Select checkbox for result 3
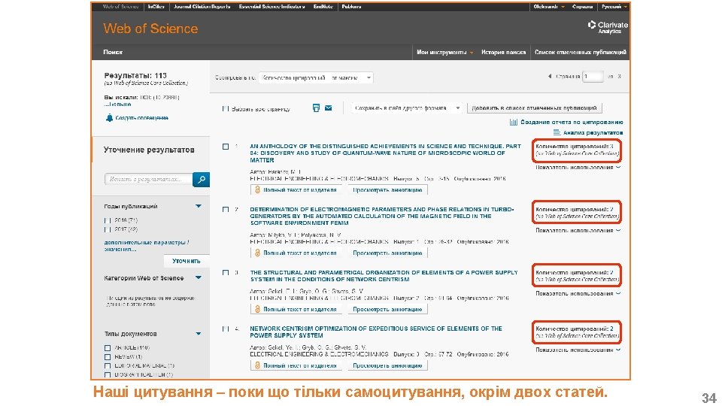The height and width of the screenshot is (406, 722). [x=226, y=272]
